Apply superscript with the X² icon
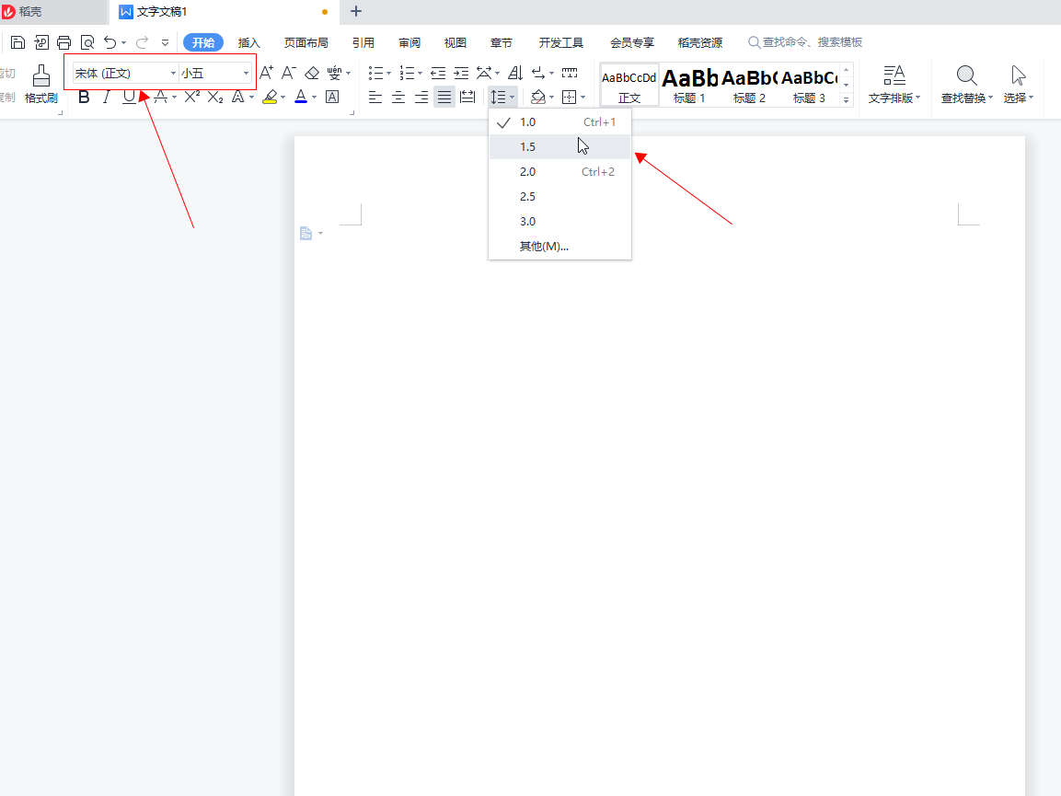Image resolution: width=1061 pixels, height=796 pixels. 191,97
